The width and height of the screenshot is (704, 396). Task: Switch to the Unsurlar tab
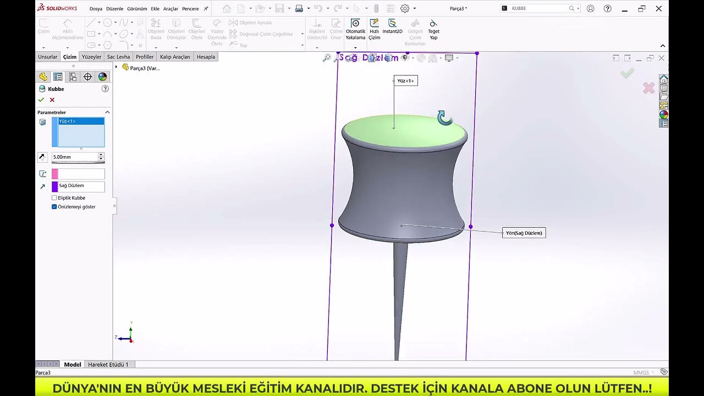[47, 57]
